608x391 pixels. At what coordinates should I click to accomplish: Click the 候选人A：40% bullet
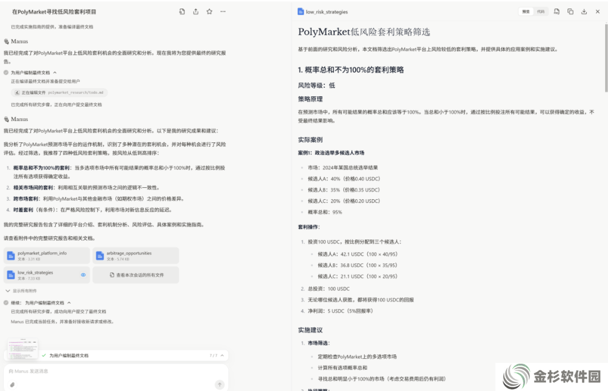click(344, 179)
